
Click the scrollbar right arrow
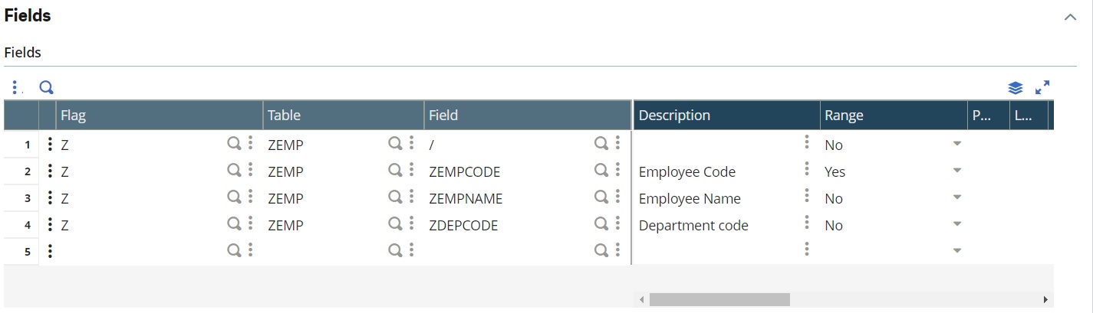1045,300
